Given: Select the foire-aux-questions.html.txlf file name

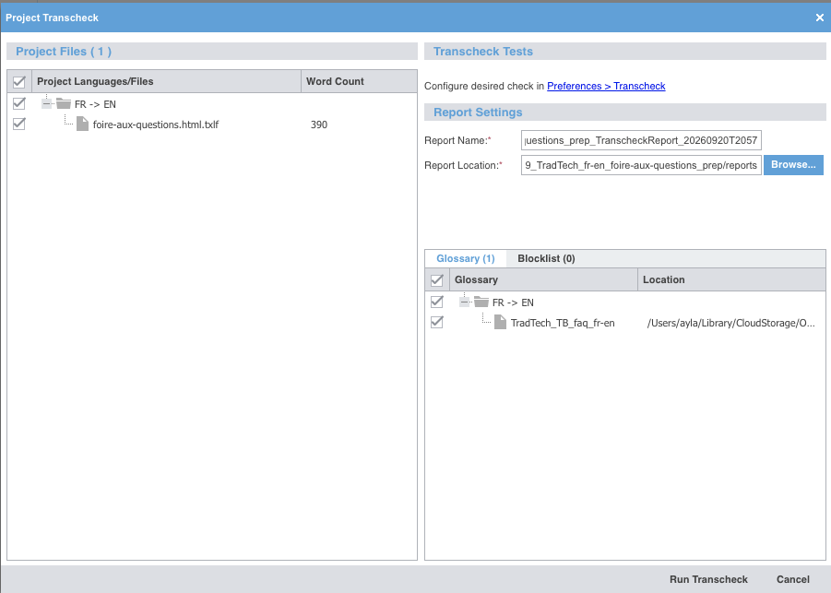Looking at the screenshot, I should tap(155, 125).
